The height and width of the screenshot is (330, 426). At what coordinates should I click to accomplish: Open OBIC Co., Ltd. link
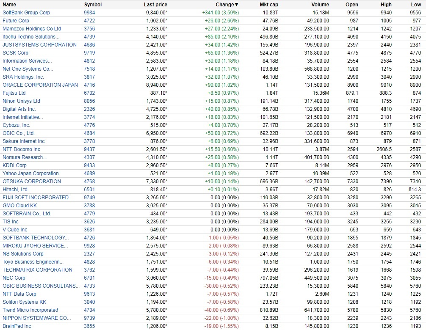click(x=19, y=133)
